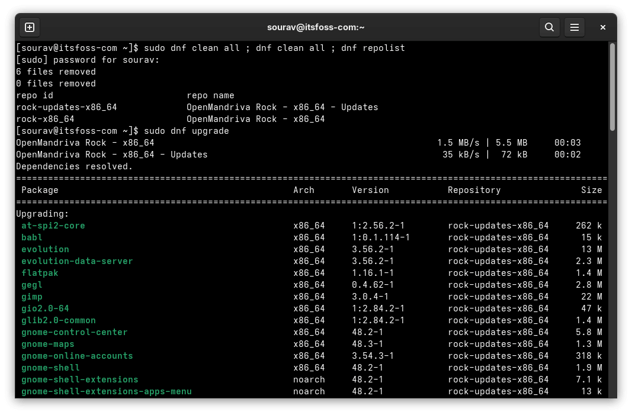Select the gnome-maps package entry
Screen dimensions: 632x415
47,344
